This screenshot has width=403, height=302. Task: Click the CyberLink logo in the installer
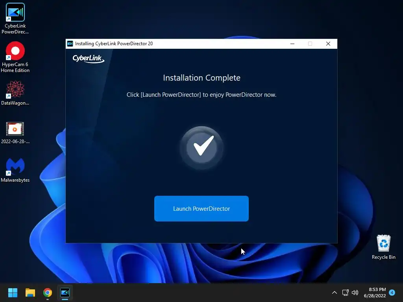89,59
